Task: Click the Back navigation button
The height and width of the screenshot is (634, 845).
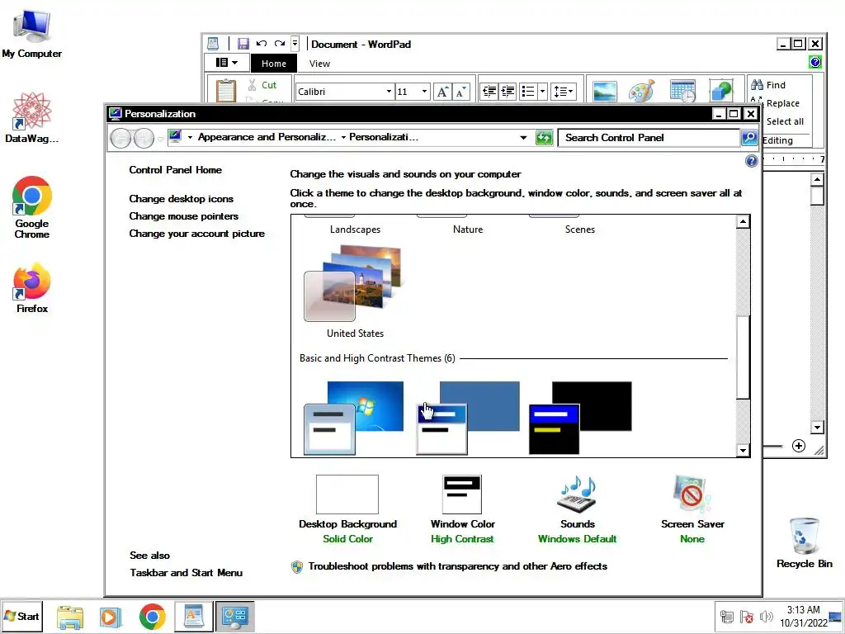Action: pyautogui.click(x=120, y=139)
